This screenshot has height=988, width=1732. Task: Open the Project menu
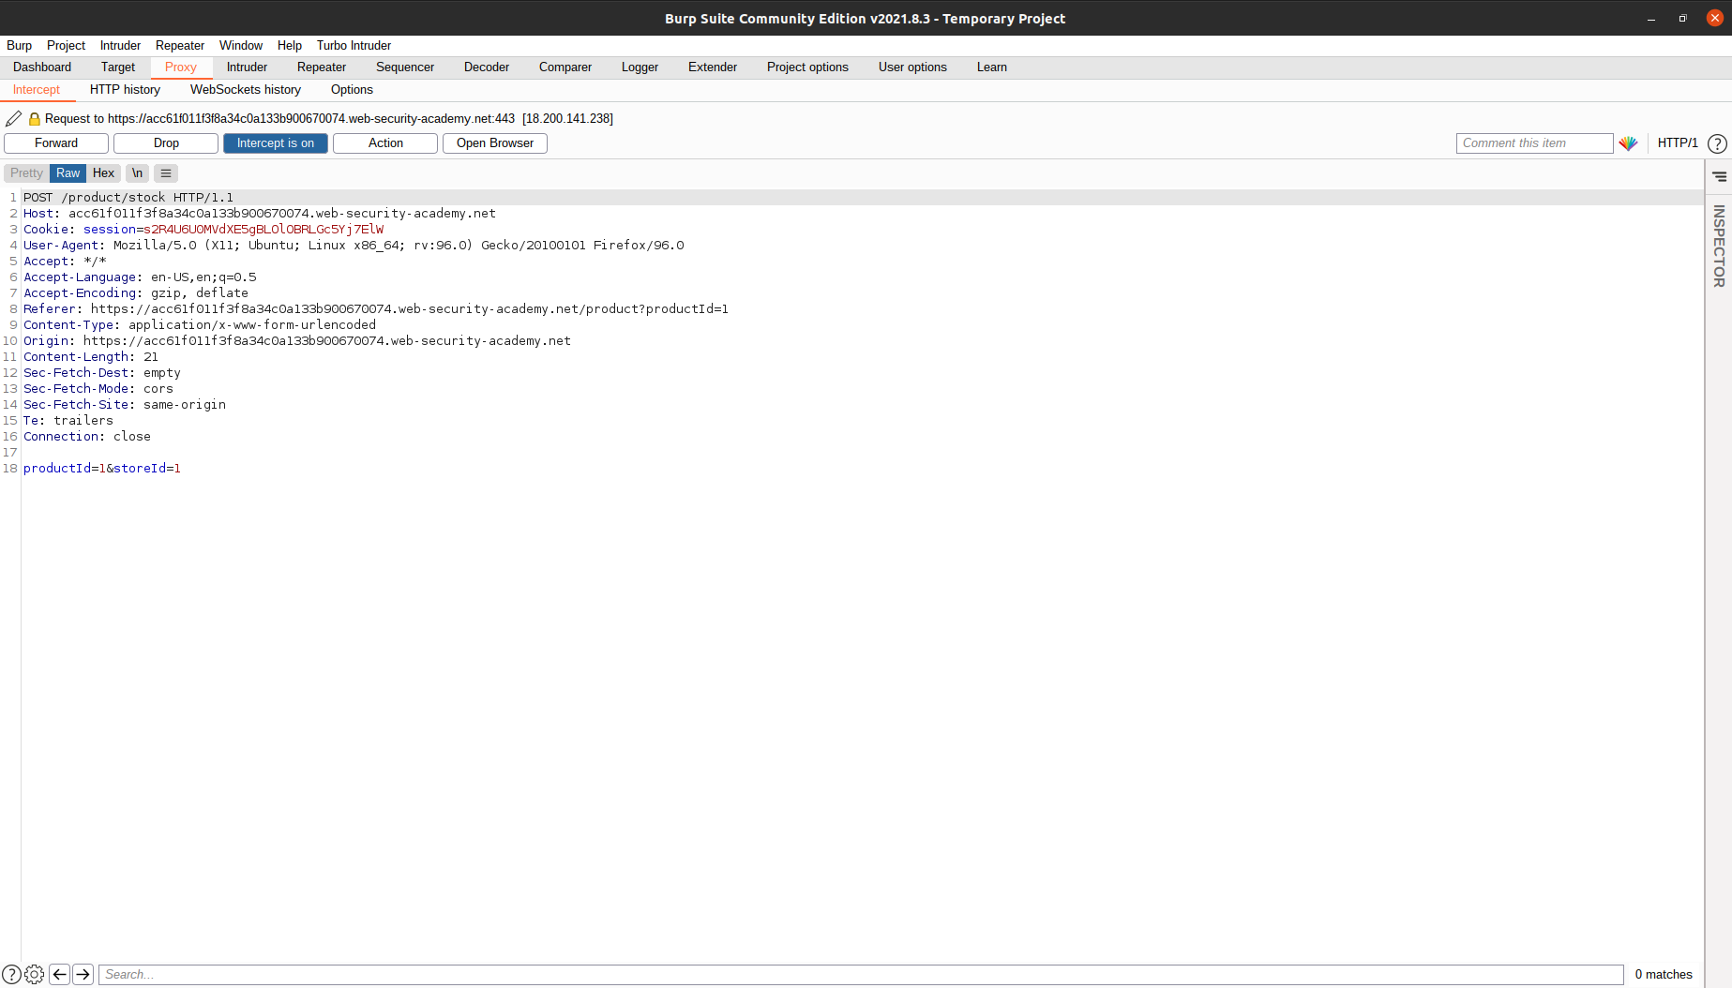click(66, 46)
